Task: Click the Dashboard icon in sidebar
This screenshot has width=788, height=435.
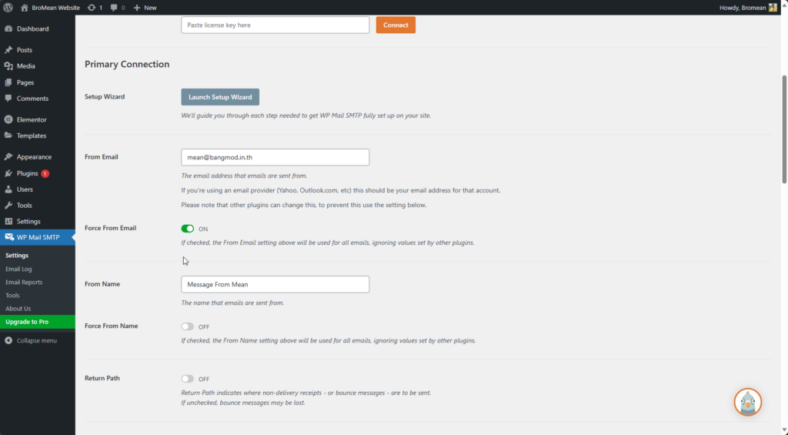Action: tap(8, 29)
